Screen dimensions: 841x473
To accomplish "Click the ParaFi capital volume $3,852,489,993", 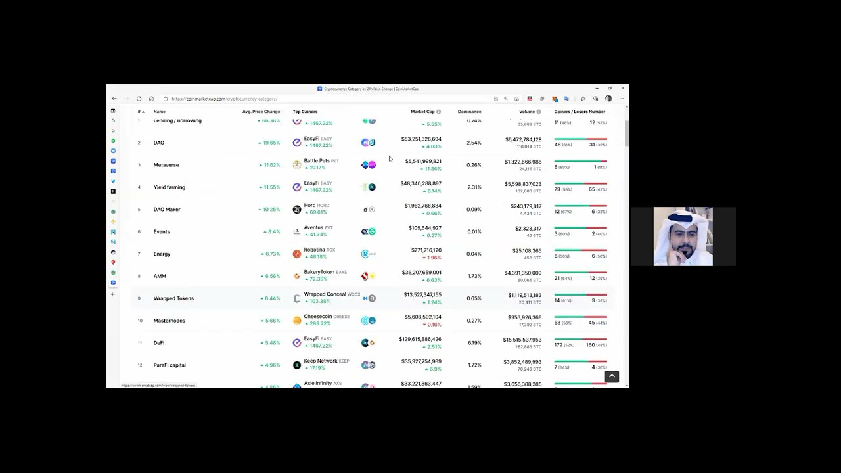I will tap(523, 362).
